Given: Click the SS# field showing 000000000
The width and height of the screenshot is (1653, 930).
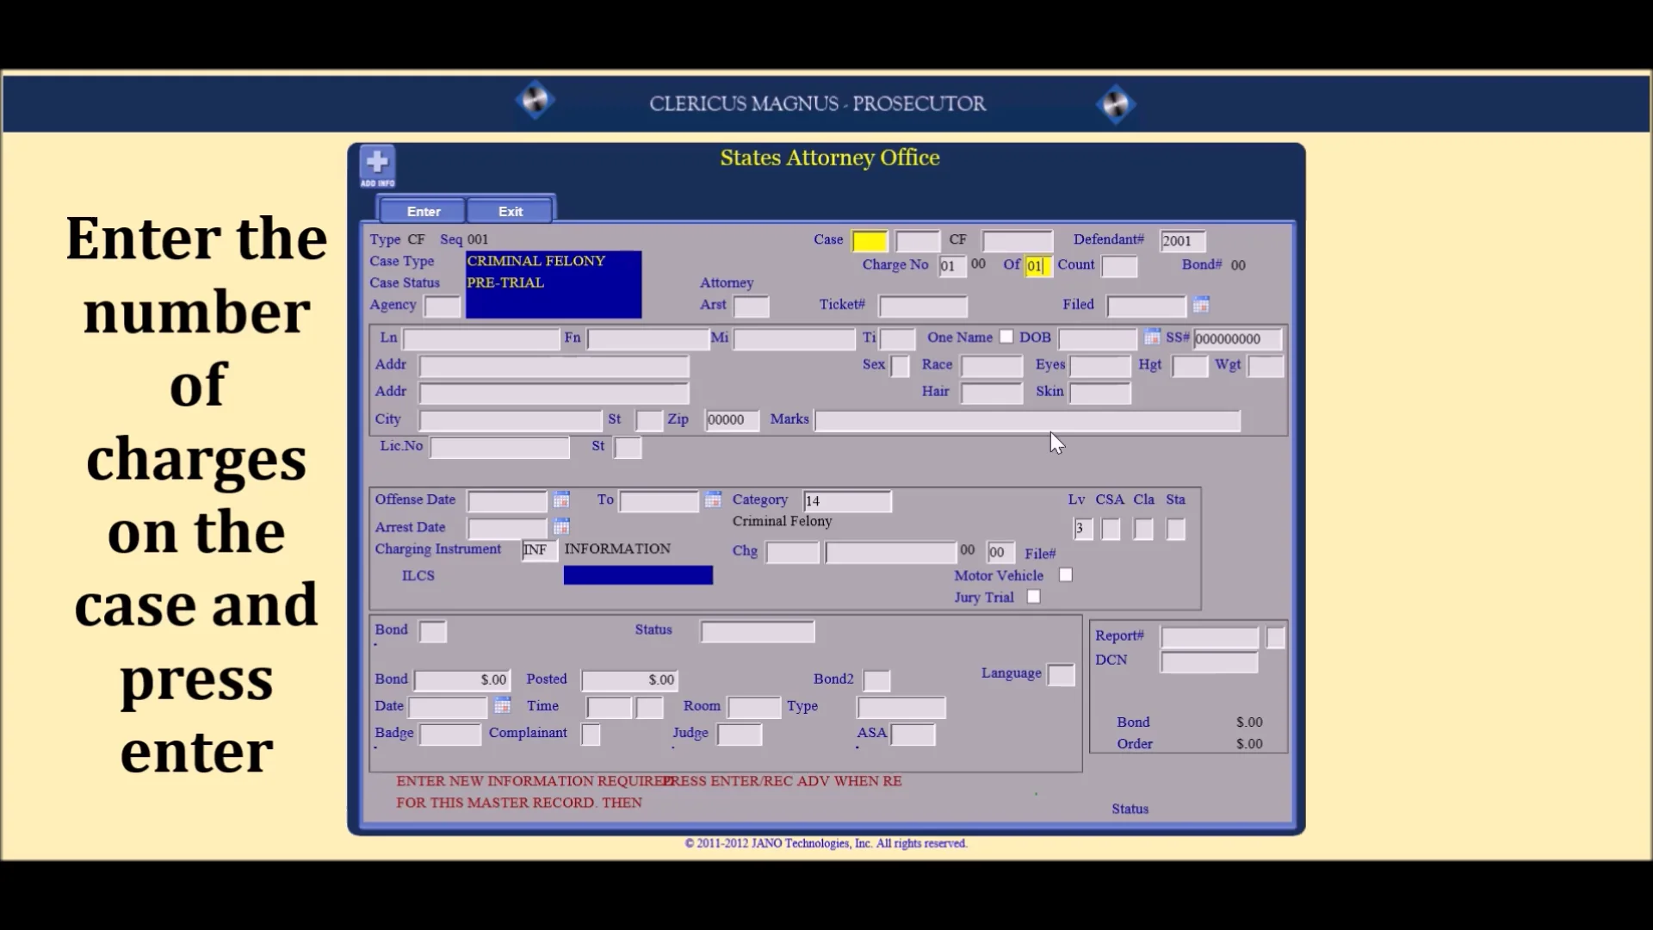Looking at the screenshot, I should [x=1237, y=338].
